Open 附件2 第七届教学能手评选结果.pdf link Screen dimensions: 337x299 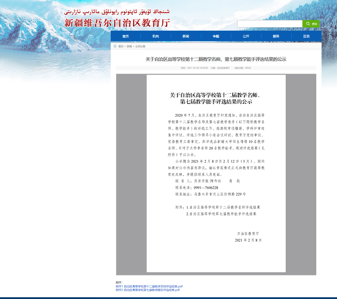click(x=148, y=290)
